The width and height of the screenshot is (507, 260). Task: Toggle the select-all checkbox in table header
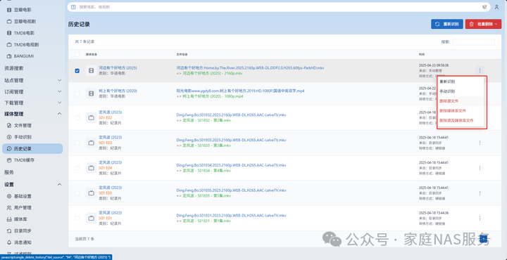(77, 55)
